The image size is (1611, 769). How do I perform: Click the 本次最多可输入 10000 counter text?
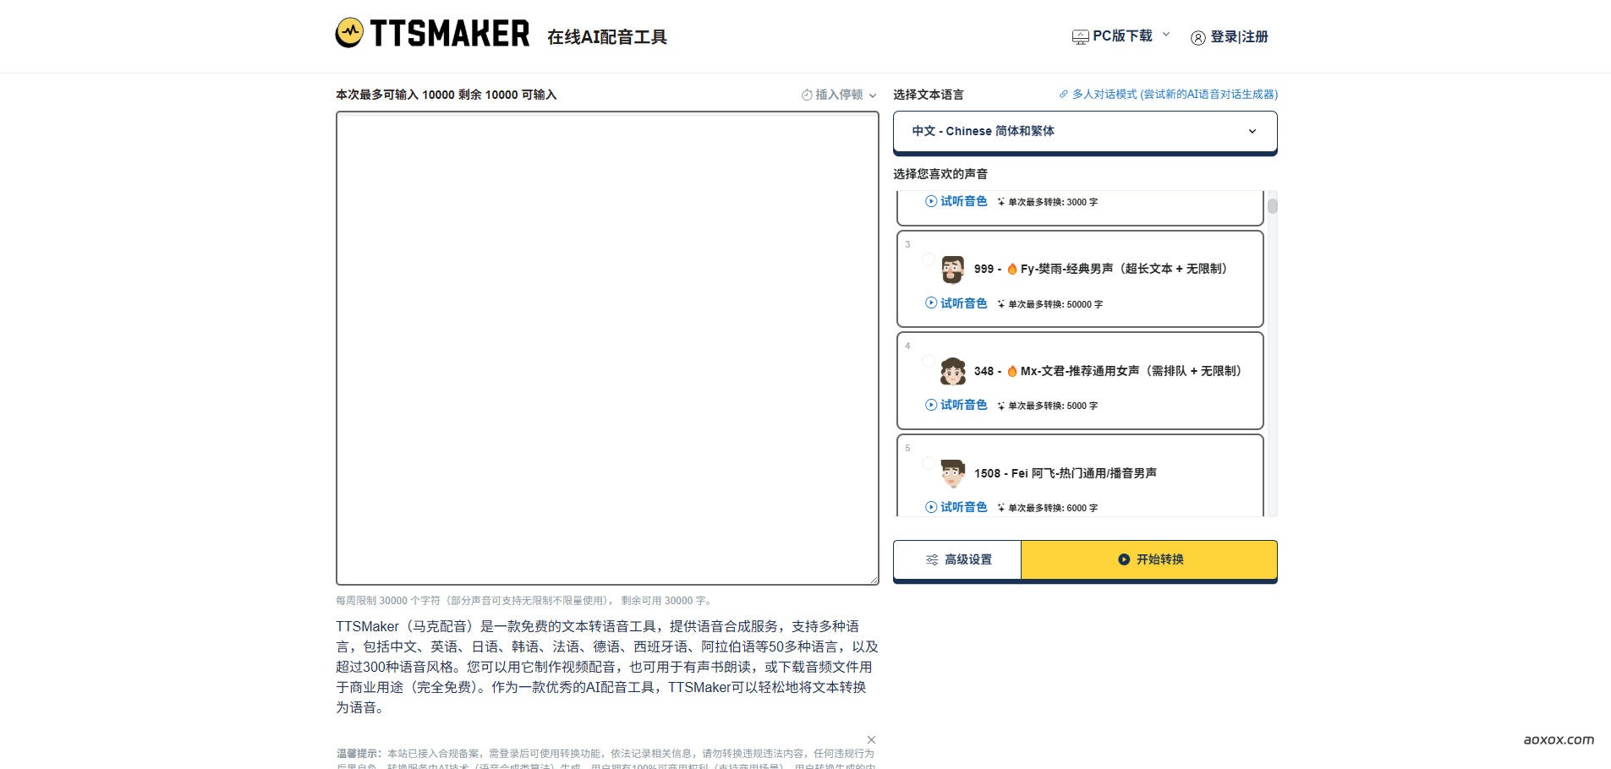point(446,95)
